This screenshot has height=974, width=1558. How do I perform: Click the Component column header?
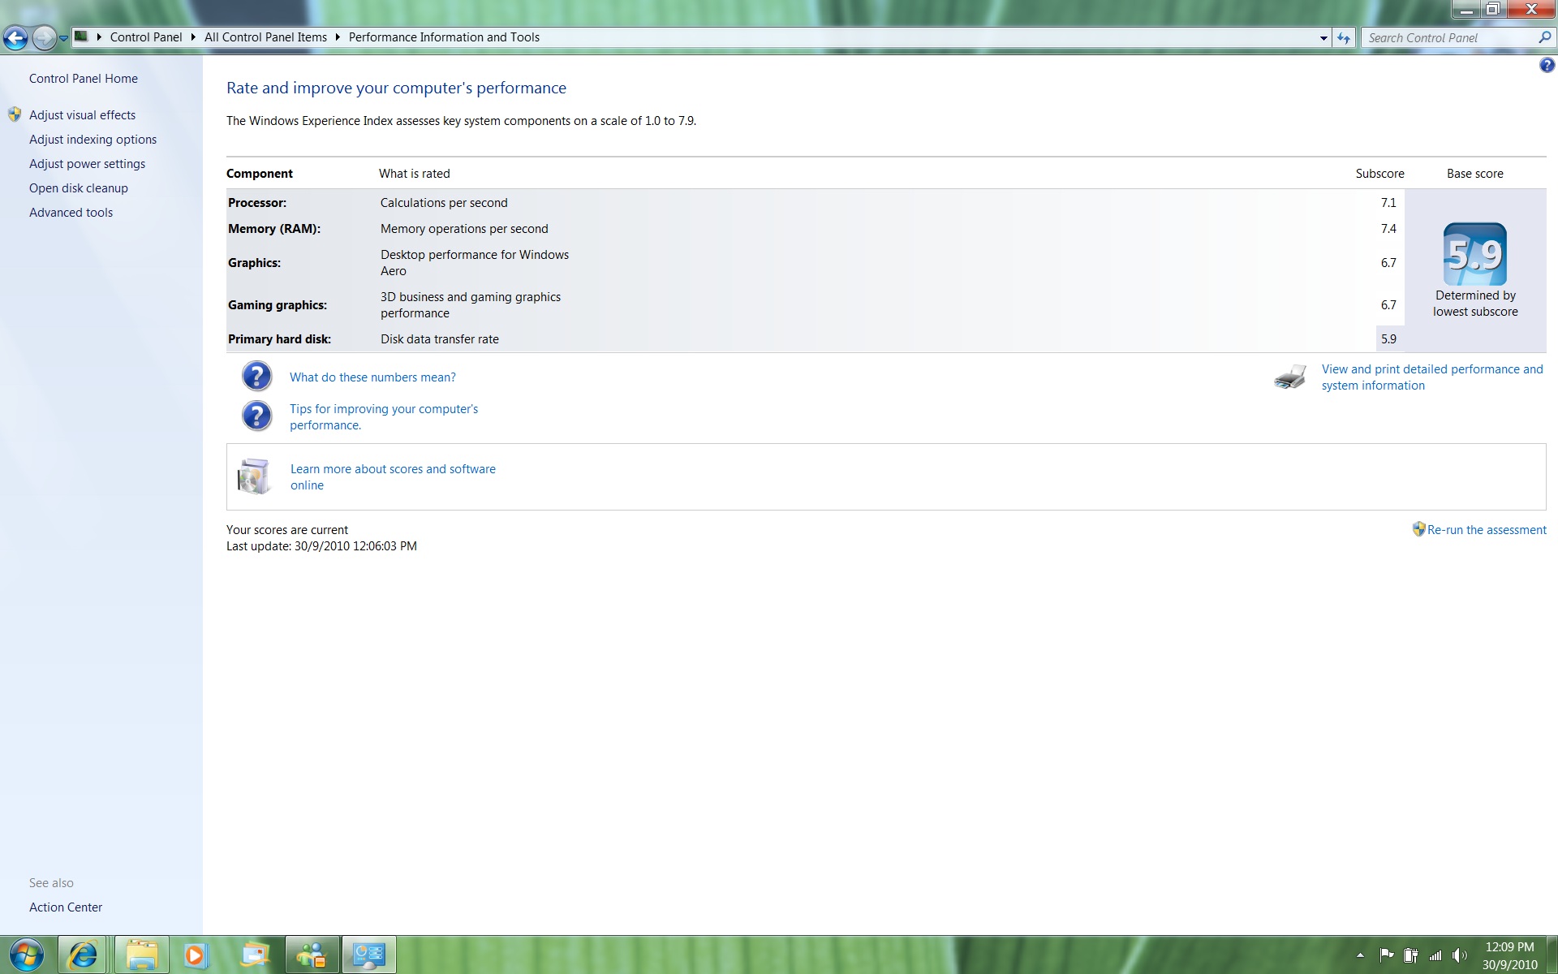coord(260,174)
